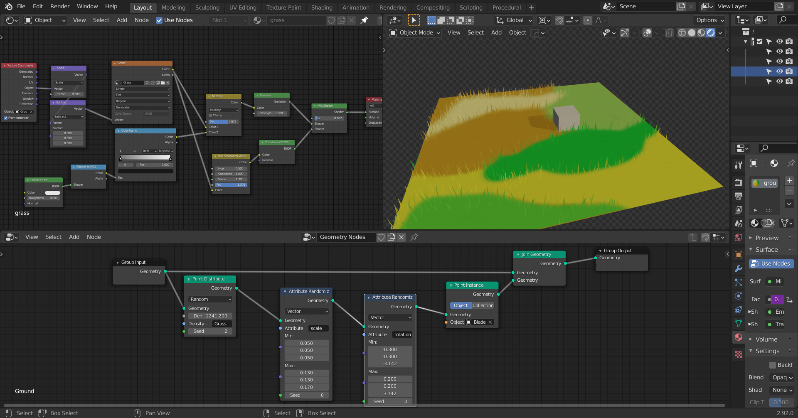Click the Density field in Point Distribute node

tap(211, 316)
